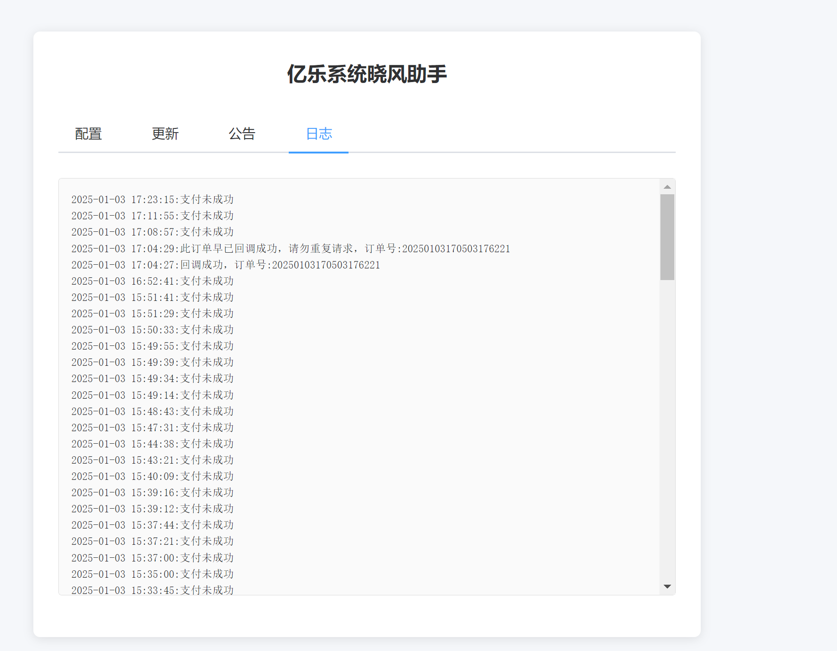
Task: Click the underline indicator below 日志
Action: 318,151
